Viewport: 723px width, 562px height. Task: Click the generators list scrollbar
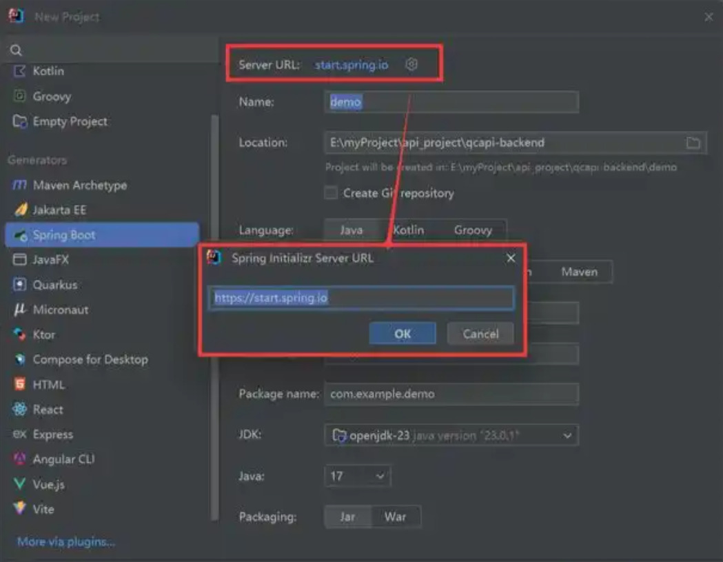click(214, 317)
